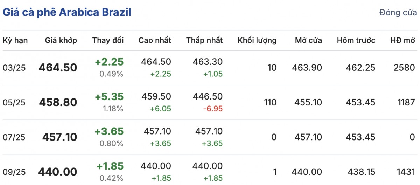Click the 07/25 contract term
This screenshot has width=420, height=185.
click(x=14, y=137)
